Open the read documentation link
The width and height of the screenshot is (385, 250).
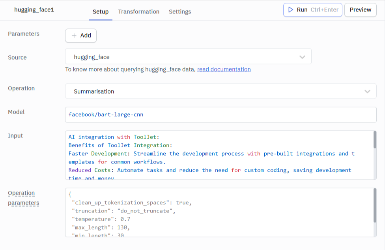point(224,70)
